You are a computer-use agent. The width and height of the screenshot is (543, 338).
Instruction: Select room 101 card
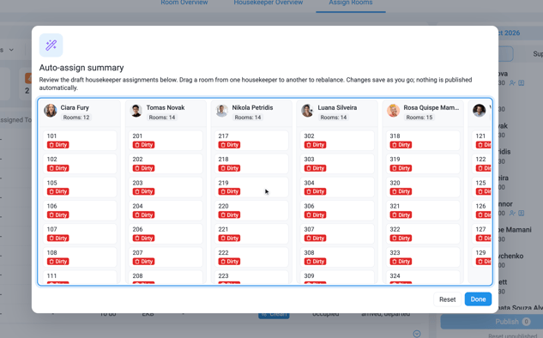click(x=80, y=140)
